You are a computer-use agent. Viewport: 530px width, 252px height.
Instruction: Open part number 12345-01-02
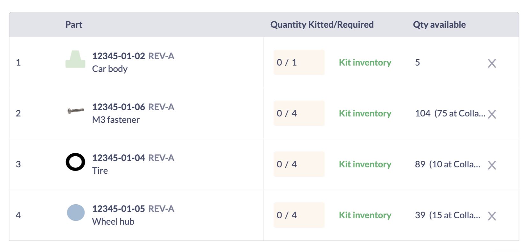(119, 56)
